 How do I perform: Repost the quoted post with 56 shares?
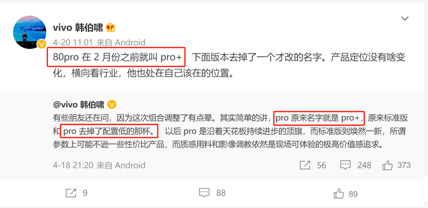[x=313, y=165]
